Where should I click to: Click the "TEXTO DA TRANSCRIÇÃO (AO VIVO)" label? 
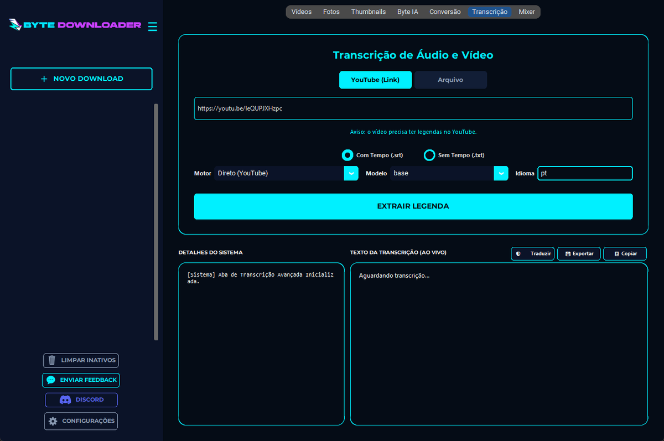coord(398,252)
